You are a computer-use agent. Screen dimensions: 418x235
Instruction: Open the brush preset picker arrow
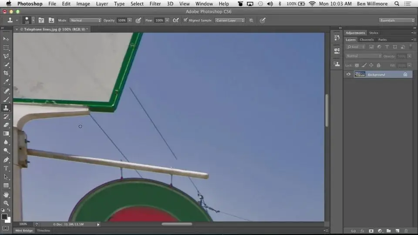coord(33,20)
